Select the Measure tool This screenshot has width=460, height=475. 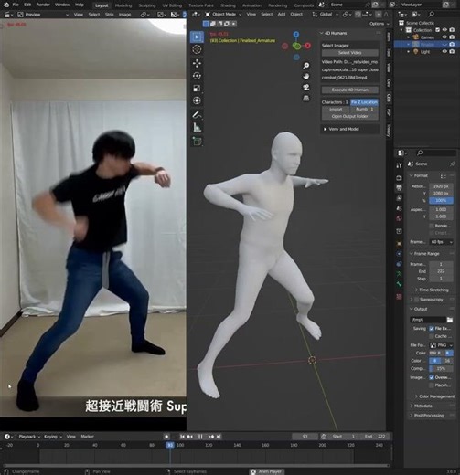197,127
